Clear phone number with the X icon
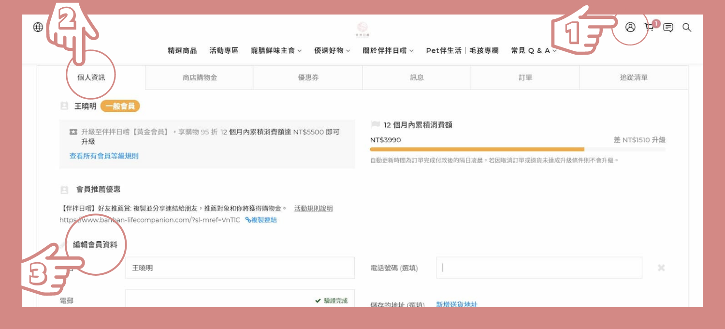725x329 pixels. 661,268
